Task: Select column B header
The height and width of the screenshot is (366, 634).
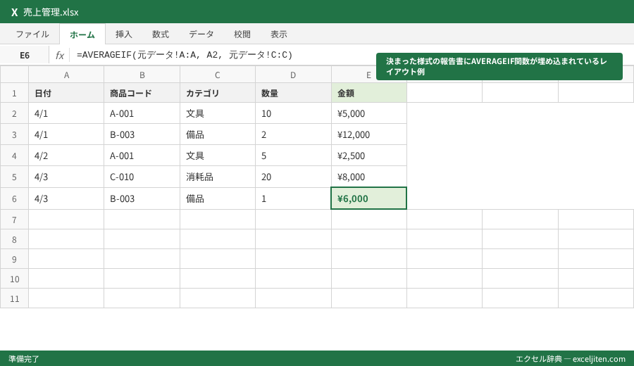Action: [x=142, y=75]
